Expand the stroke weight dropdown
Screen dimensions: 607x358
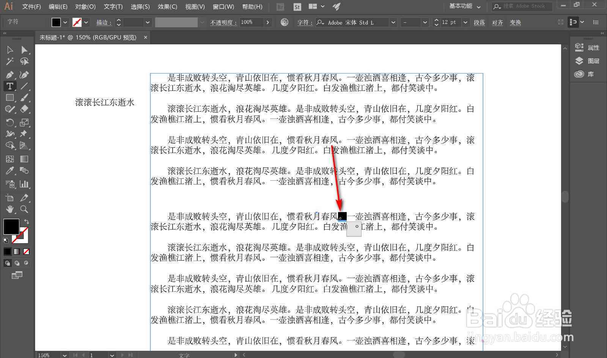click(148, 22)
